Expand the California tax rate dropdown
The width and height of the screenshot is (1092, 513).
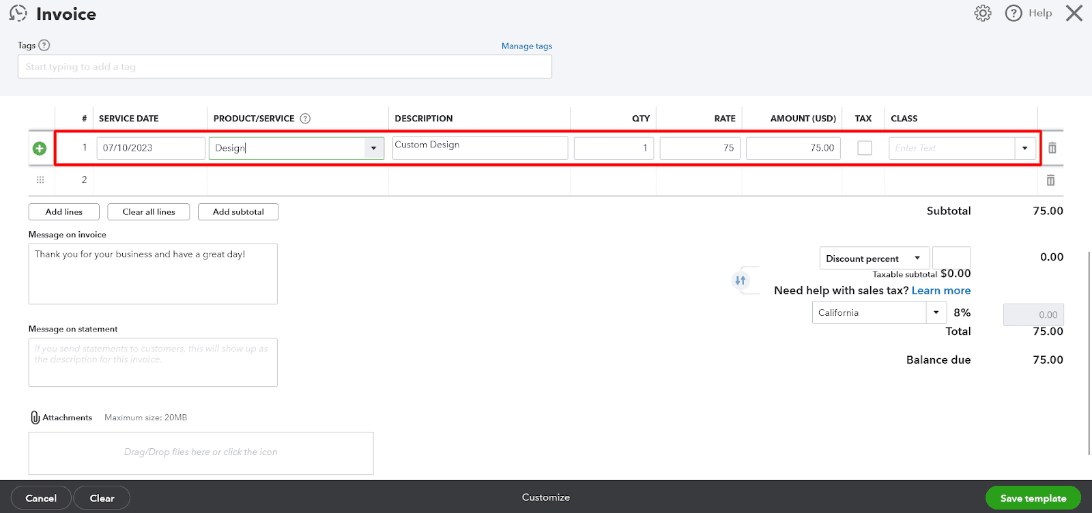pyautogui.click(x=936, y=312)
